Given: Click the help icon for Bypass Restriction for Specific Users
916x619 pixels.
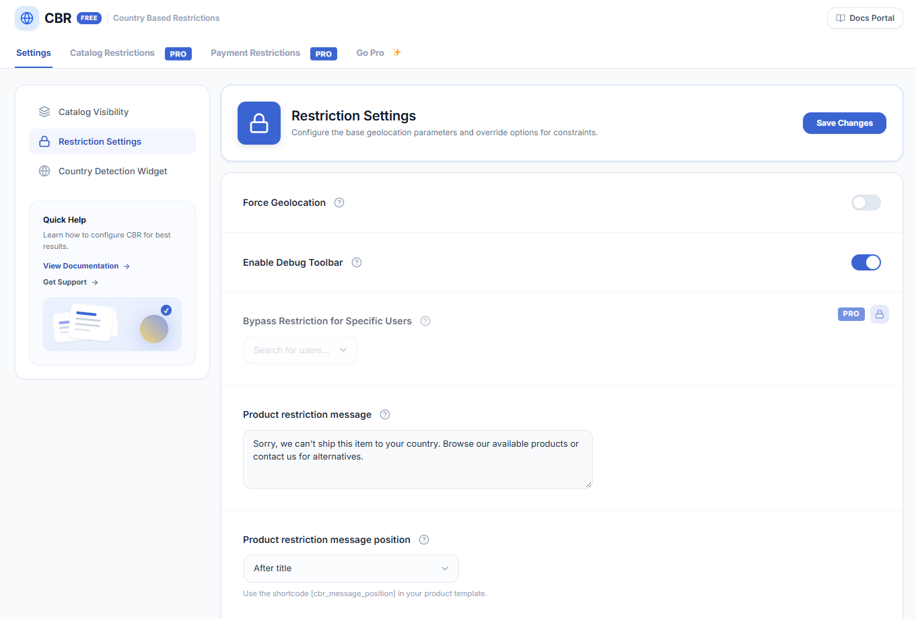Looking at the screenshot, I should tap(425, 321).
